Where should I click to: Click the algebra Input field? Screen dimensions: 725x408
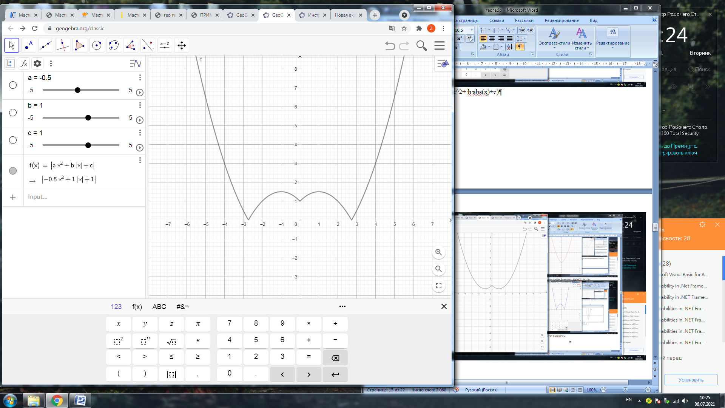84,197
